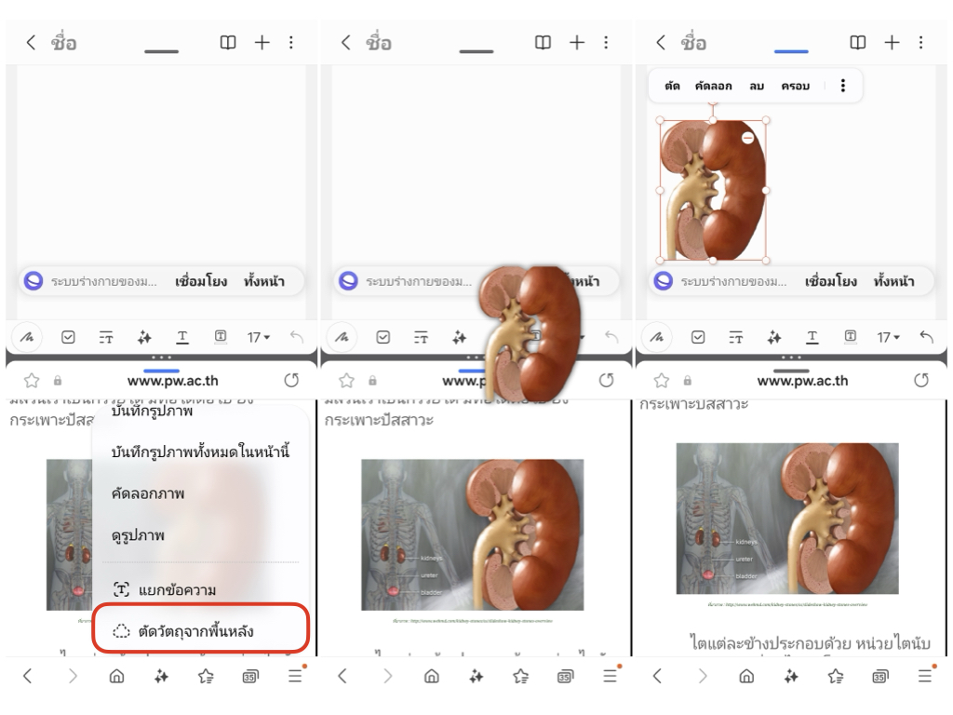Image resolution: width=953 pixels, height=715 pixels.
Task: Click the undo arrow in the right note toolbar
Action: pos(926,337)
